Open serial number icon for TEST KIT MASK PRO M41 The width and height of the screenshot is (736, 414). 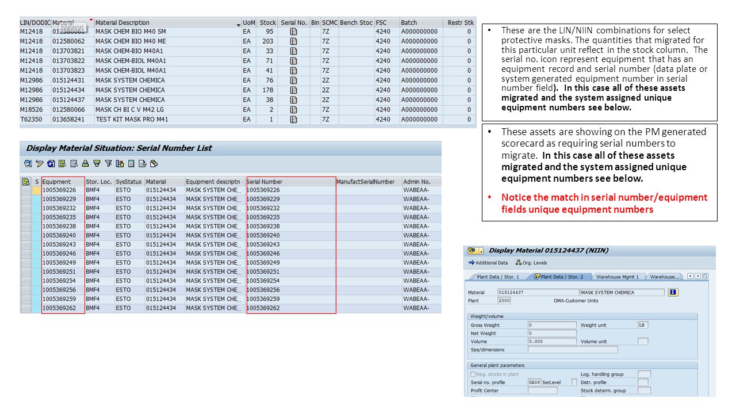294,120
